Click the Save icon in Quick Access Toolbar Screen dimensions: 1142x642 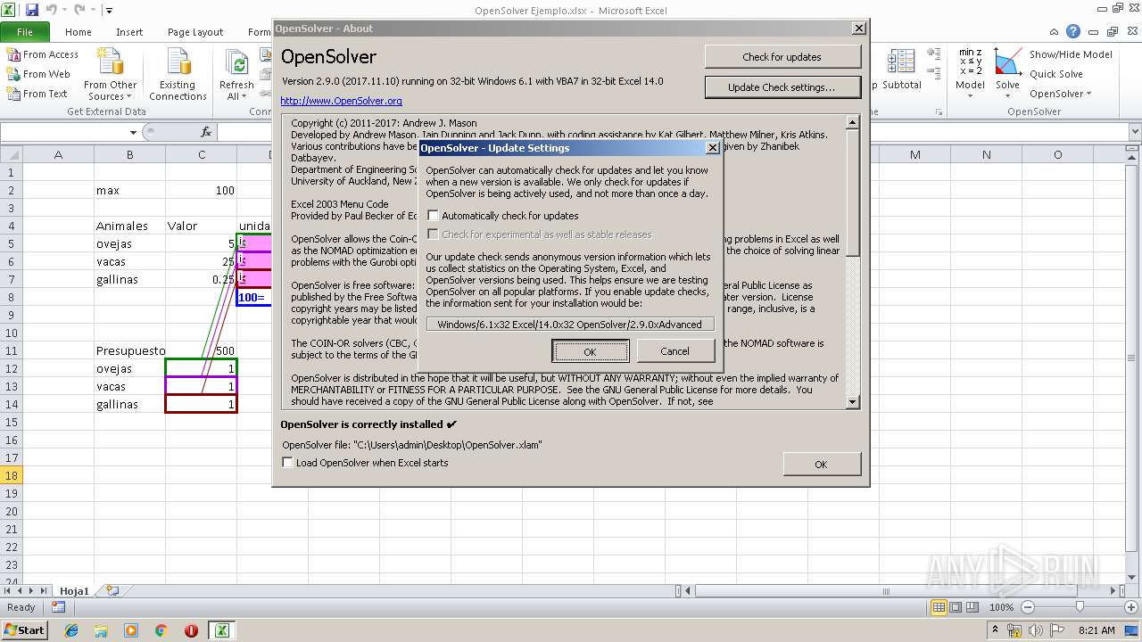(x=32, y=10)
